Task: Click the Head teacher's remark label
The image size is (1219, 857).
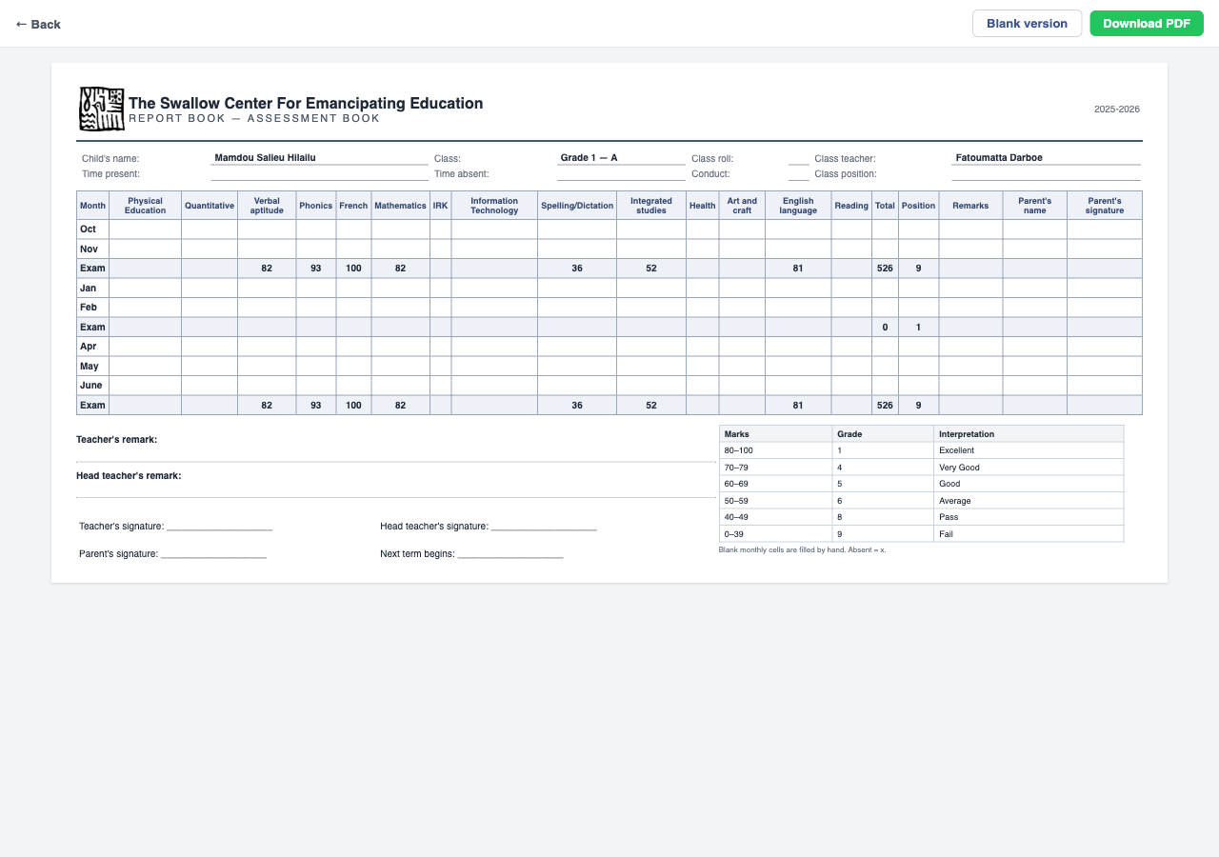Action: point(129,475)
